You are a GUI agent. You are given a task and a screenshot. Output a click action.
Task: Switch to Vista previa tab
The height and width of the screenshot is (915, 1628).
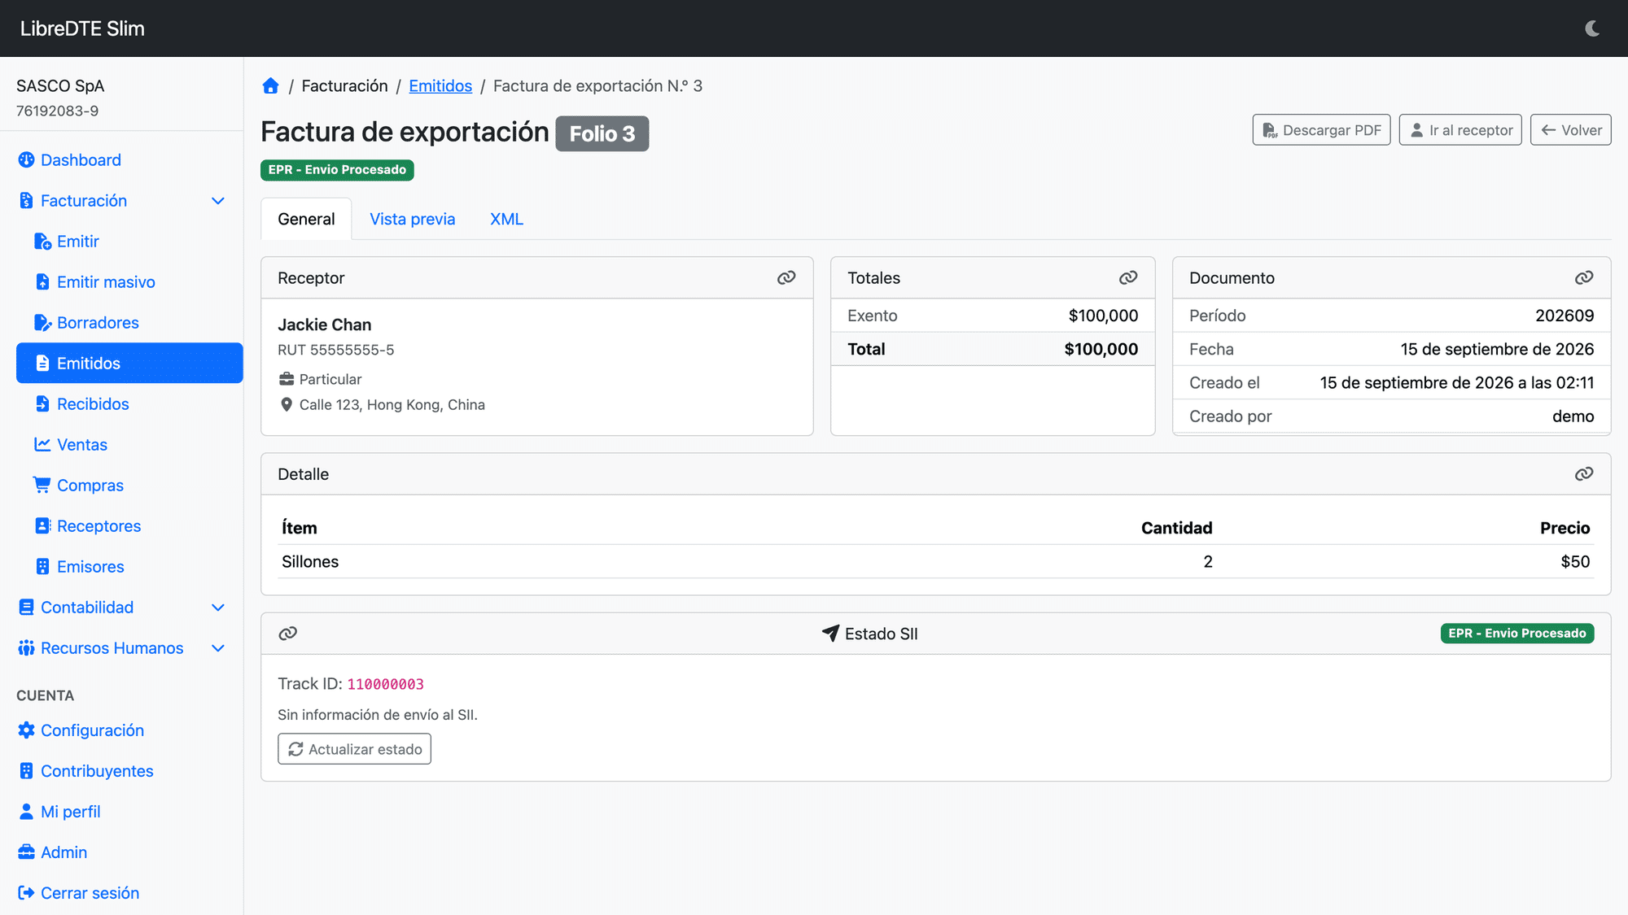413,219
